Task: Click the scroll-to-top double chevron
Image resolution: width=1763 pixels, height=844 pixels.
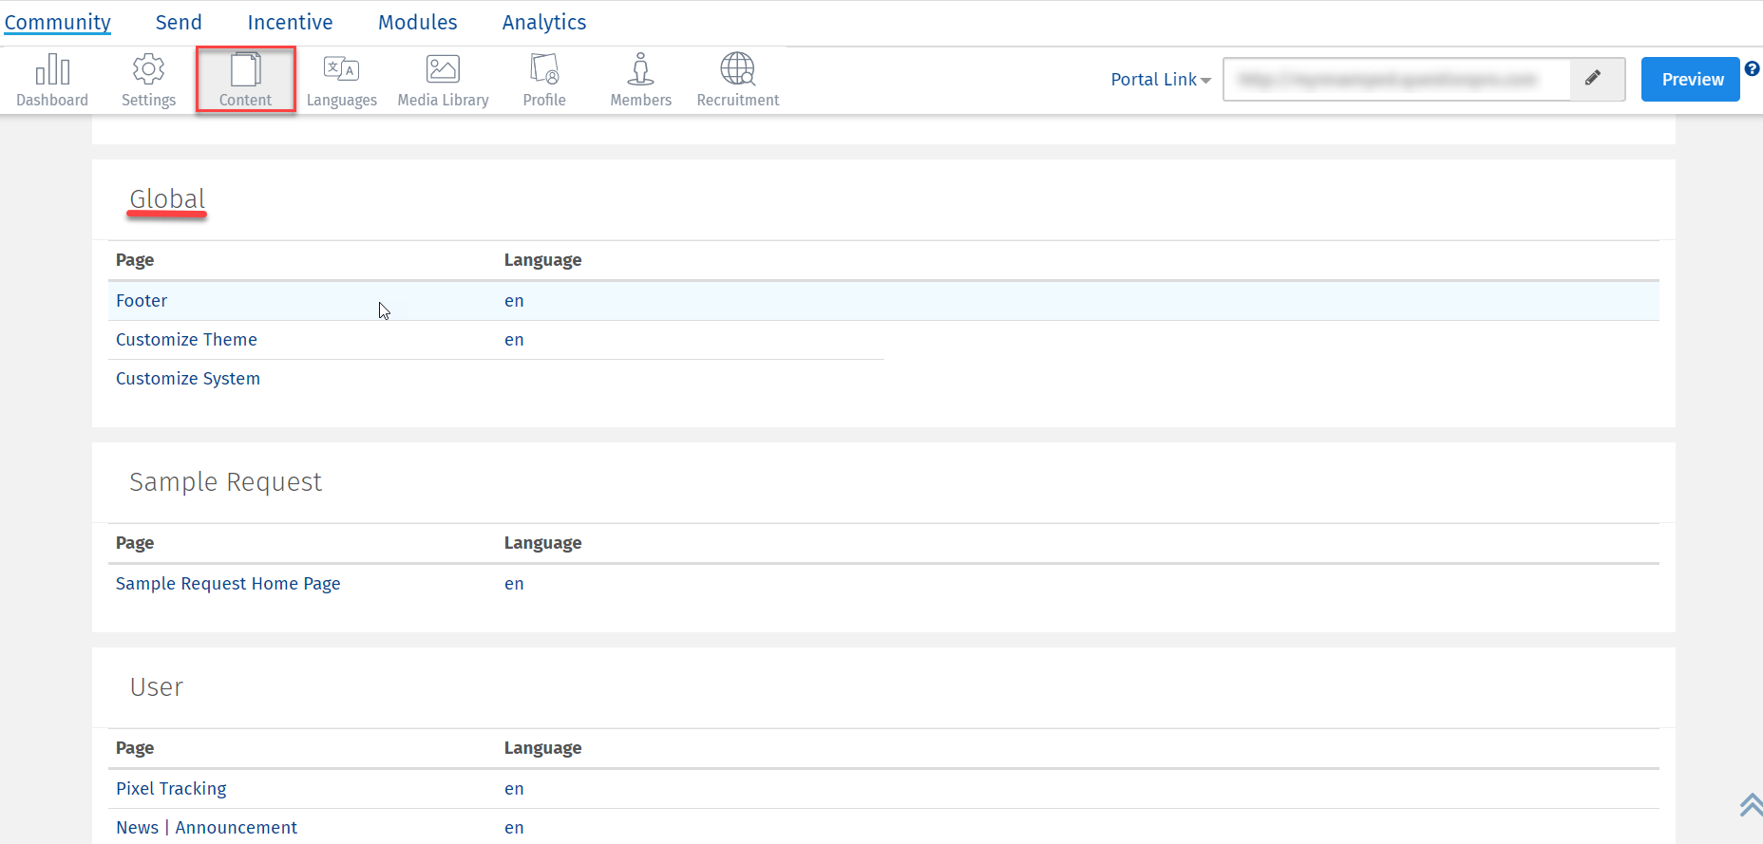Action: point(1750,805)
